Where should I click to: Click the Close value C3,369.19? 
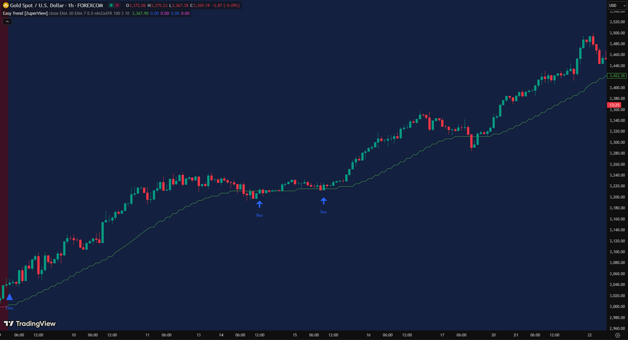pyautogui.click(x=200, y=6)
